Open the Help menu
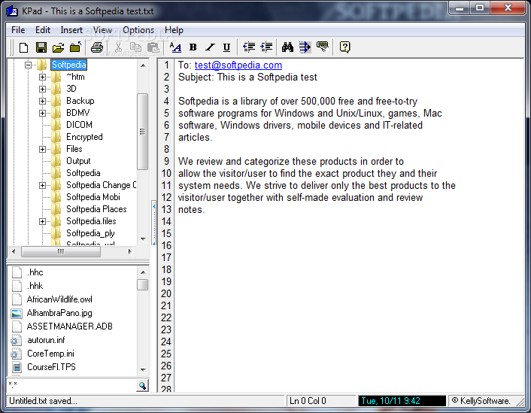The height and width of the screenshot is (413, 531). (174, 30)
